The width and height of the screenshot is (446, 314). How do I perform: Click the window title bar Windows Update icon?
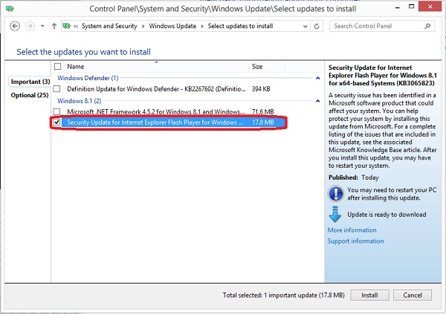point(10,9)
